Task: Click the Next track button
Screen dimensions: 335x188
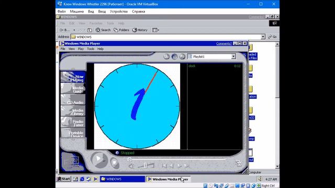Action: tap(186, 166)
